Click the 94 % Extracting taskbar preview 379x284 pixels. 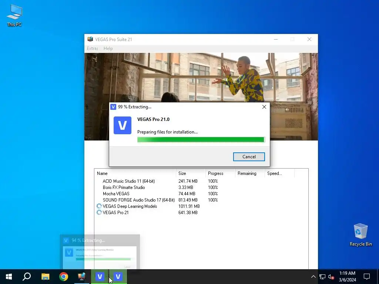pos(100,252)
